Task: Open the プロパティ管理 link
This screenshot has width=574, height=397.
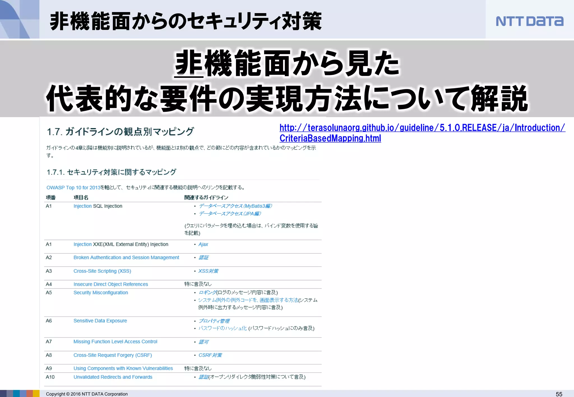Action: [214, 321]
